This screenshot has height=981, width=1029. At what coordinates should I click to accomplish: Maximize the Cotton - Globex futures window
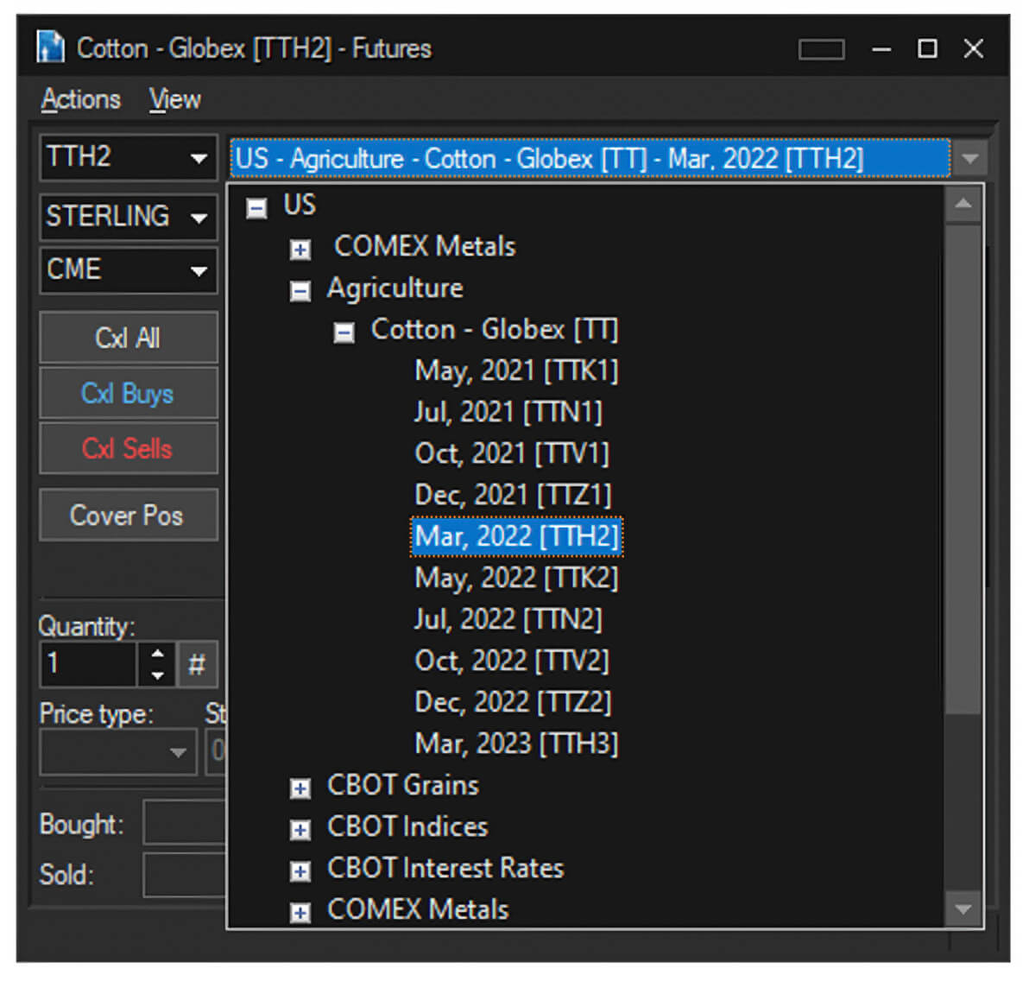tap(927, 48)
